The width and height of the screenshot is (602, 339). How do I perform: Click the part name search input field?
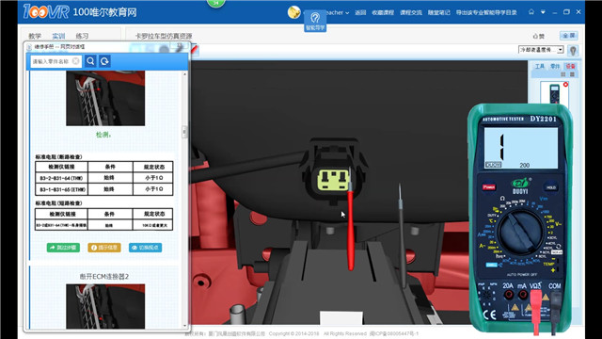(x=51, y=61)
